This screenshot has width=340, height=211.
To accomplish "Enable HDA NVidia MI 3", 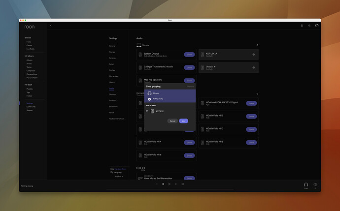I will pyautogui.click(x=251, y=129).
